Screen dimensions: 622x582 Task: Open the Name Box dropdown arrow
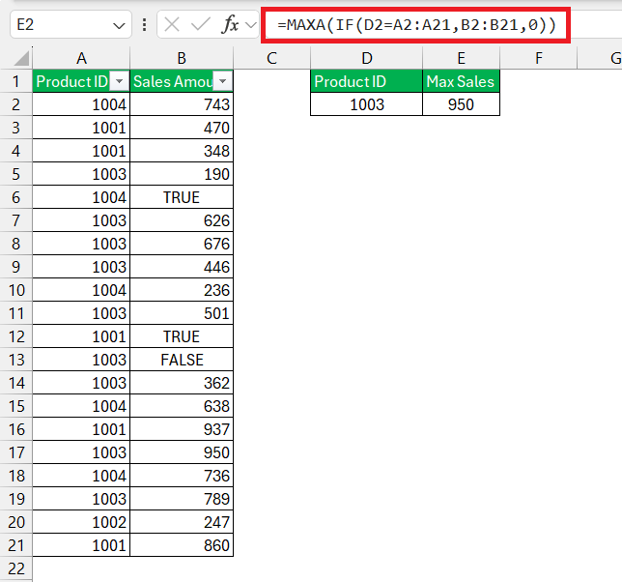(118, 26)
